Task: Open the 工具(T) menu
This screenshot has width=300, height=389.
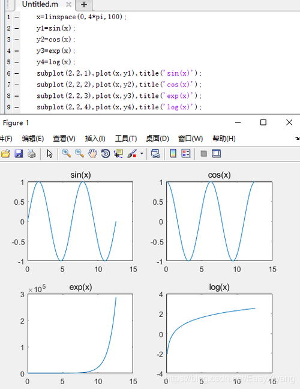Action: coord(126,139)
